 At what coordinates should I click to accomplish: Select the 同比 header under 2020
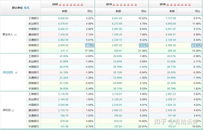click(x=90, y=11)
